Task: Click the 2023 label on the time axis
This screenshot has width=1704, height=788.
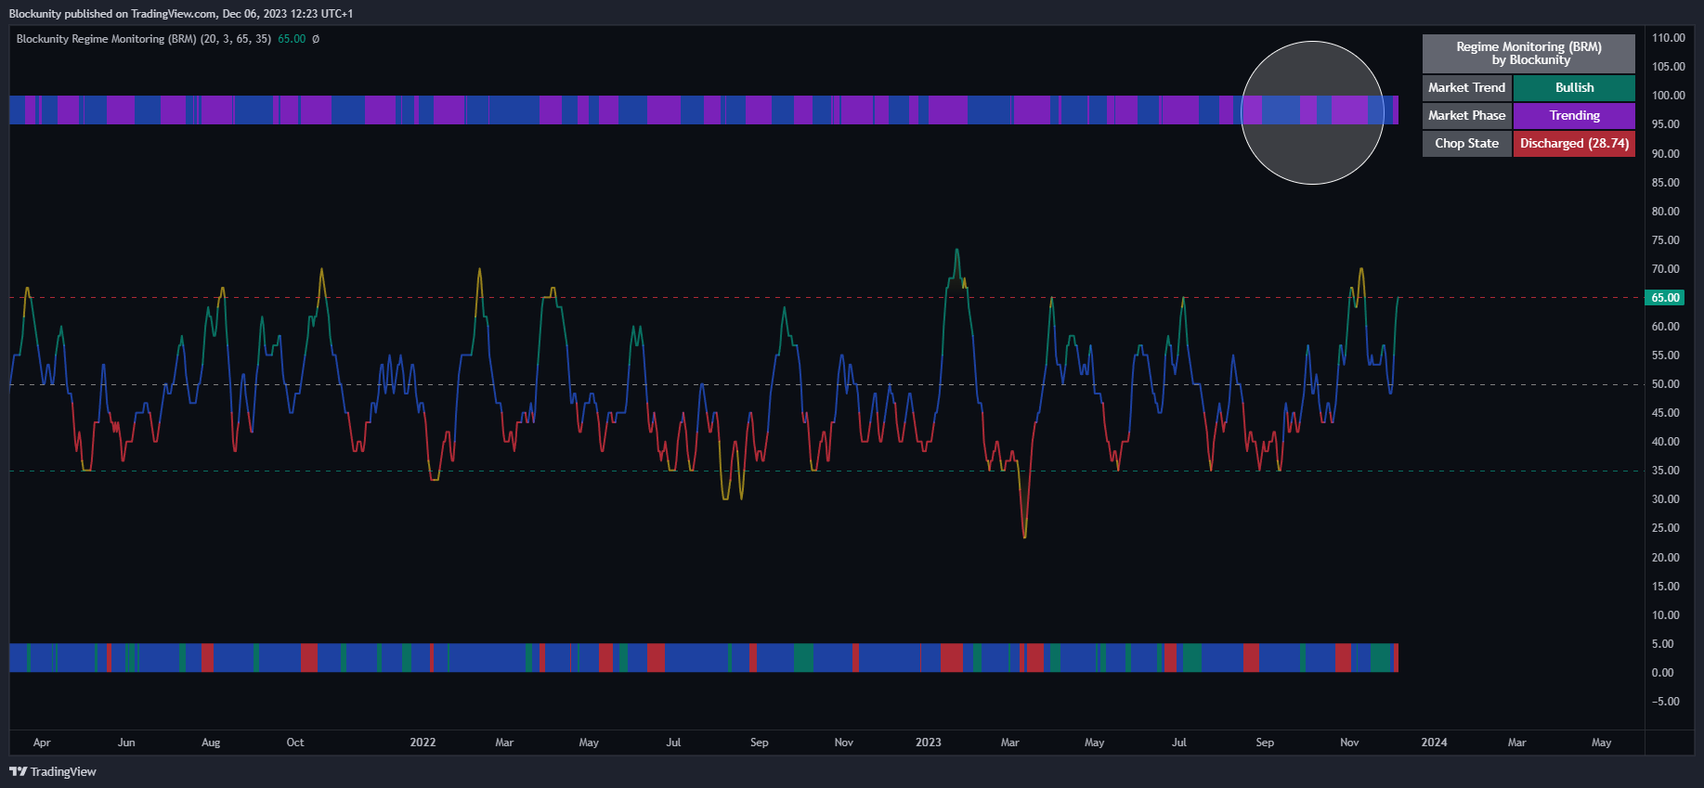Action: (928, 743)
